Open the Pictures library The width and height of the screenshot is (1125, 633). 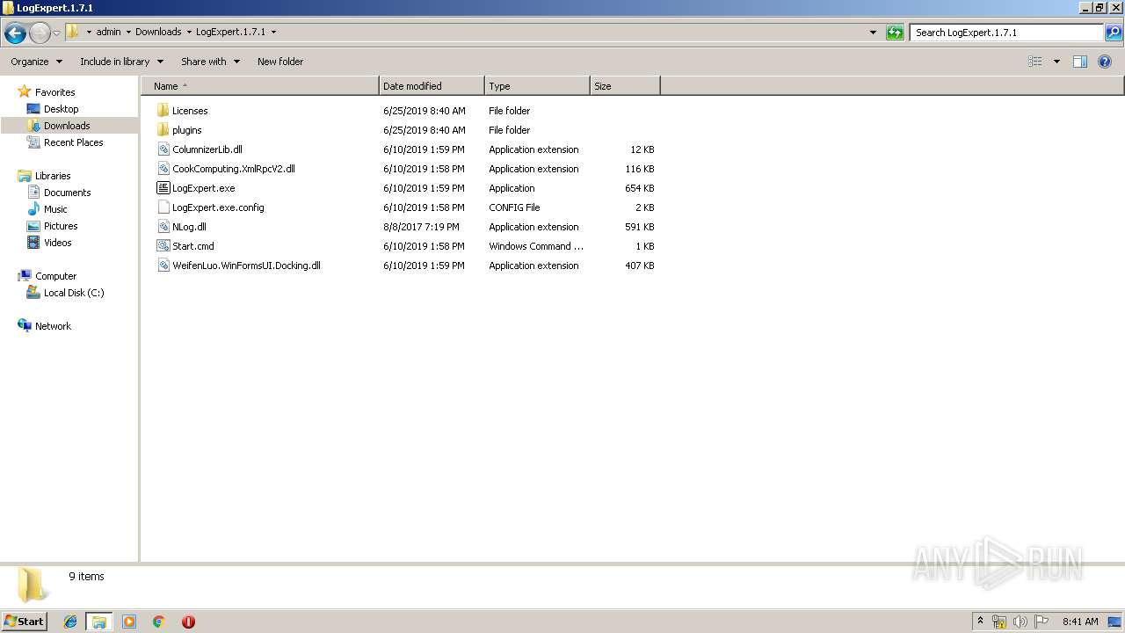point(61,226)
